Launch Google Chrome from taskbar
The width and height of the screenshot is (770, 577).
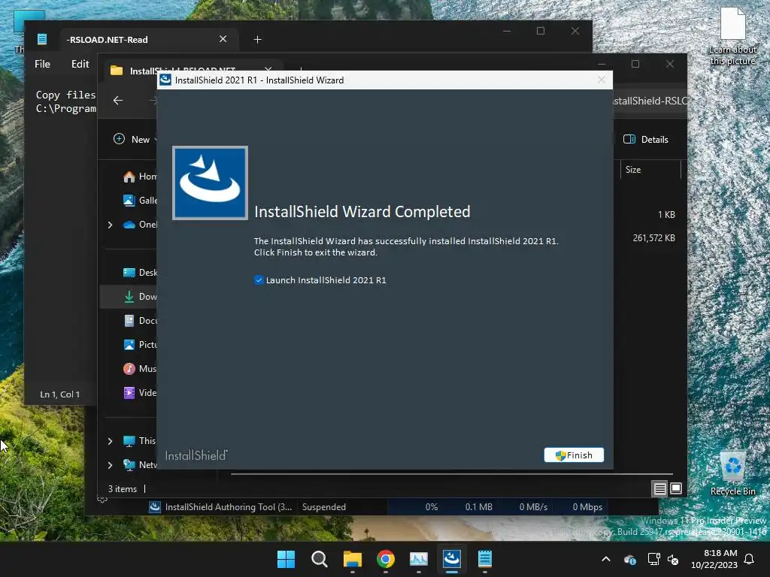pos(386,559)
